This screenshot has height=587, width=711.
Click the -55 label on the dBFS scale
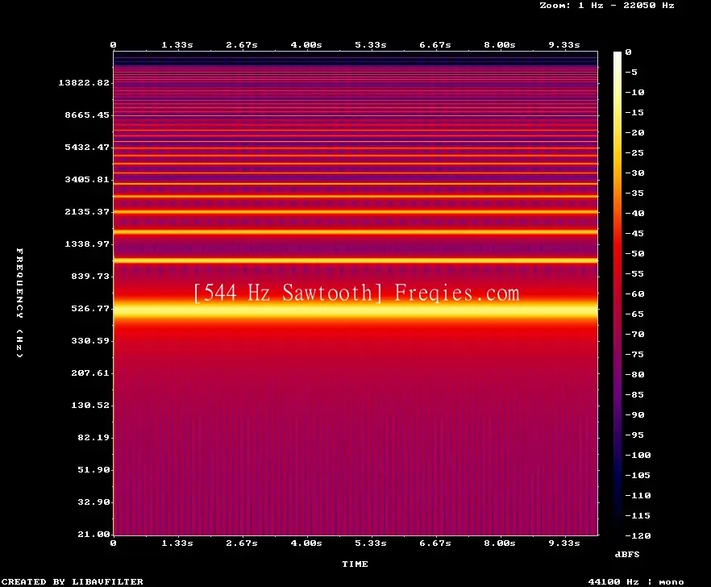pyautogui.click(x=635, y=273)
